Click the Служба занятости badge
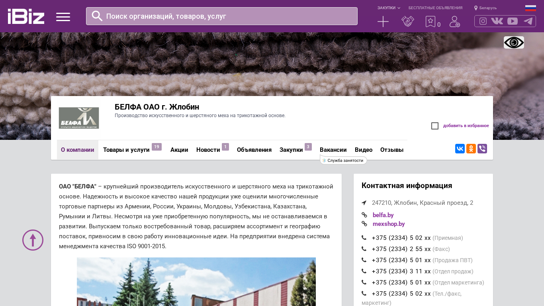This screenshot has width=544, height=306. point(343,161)
